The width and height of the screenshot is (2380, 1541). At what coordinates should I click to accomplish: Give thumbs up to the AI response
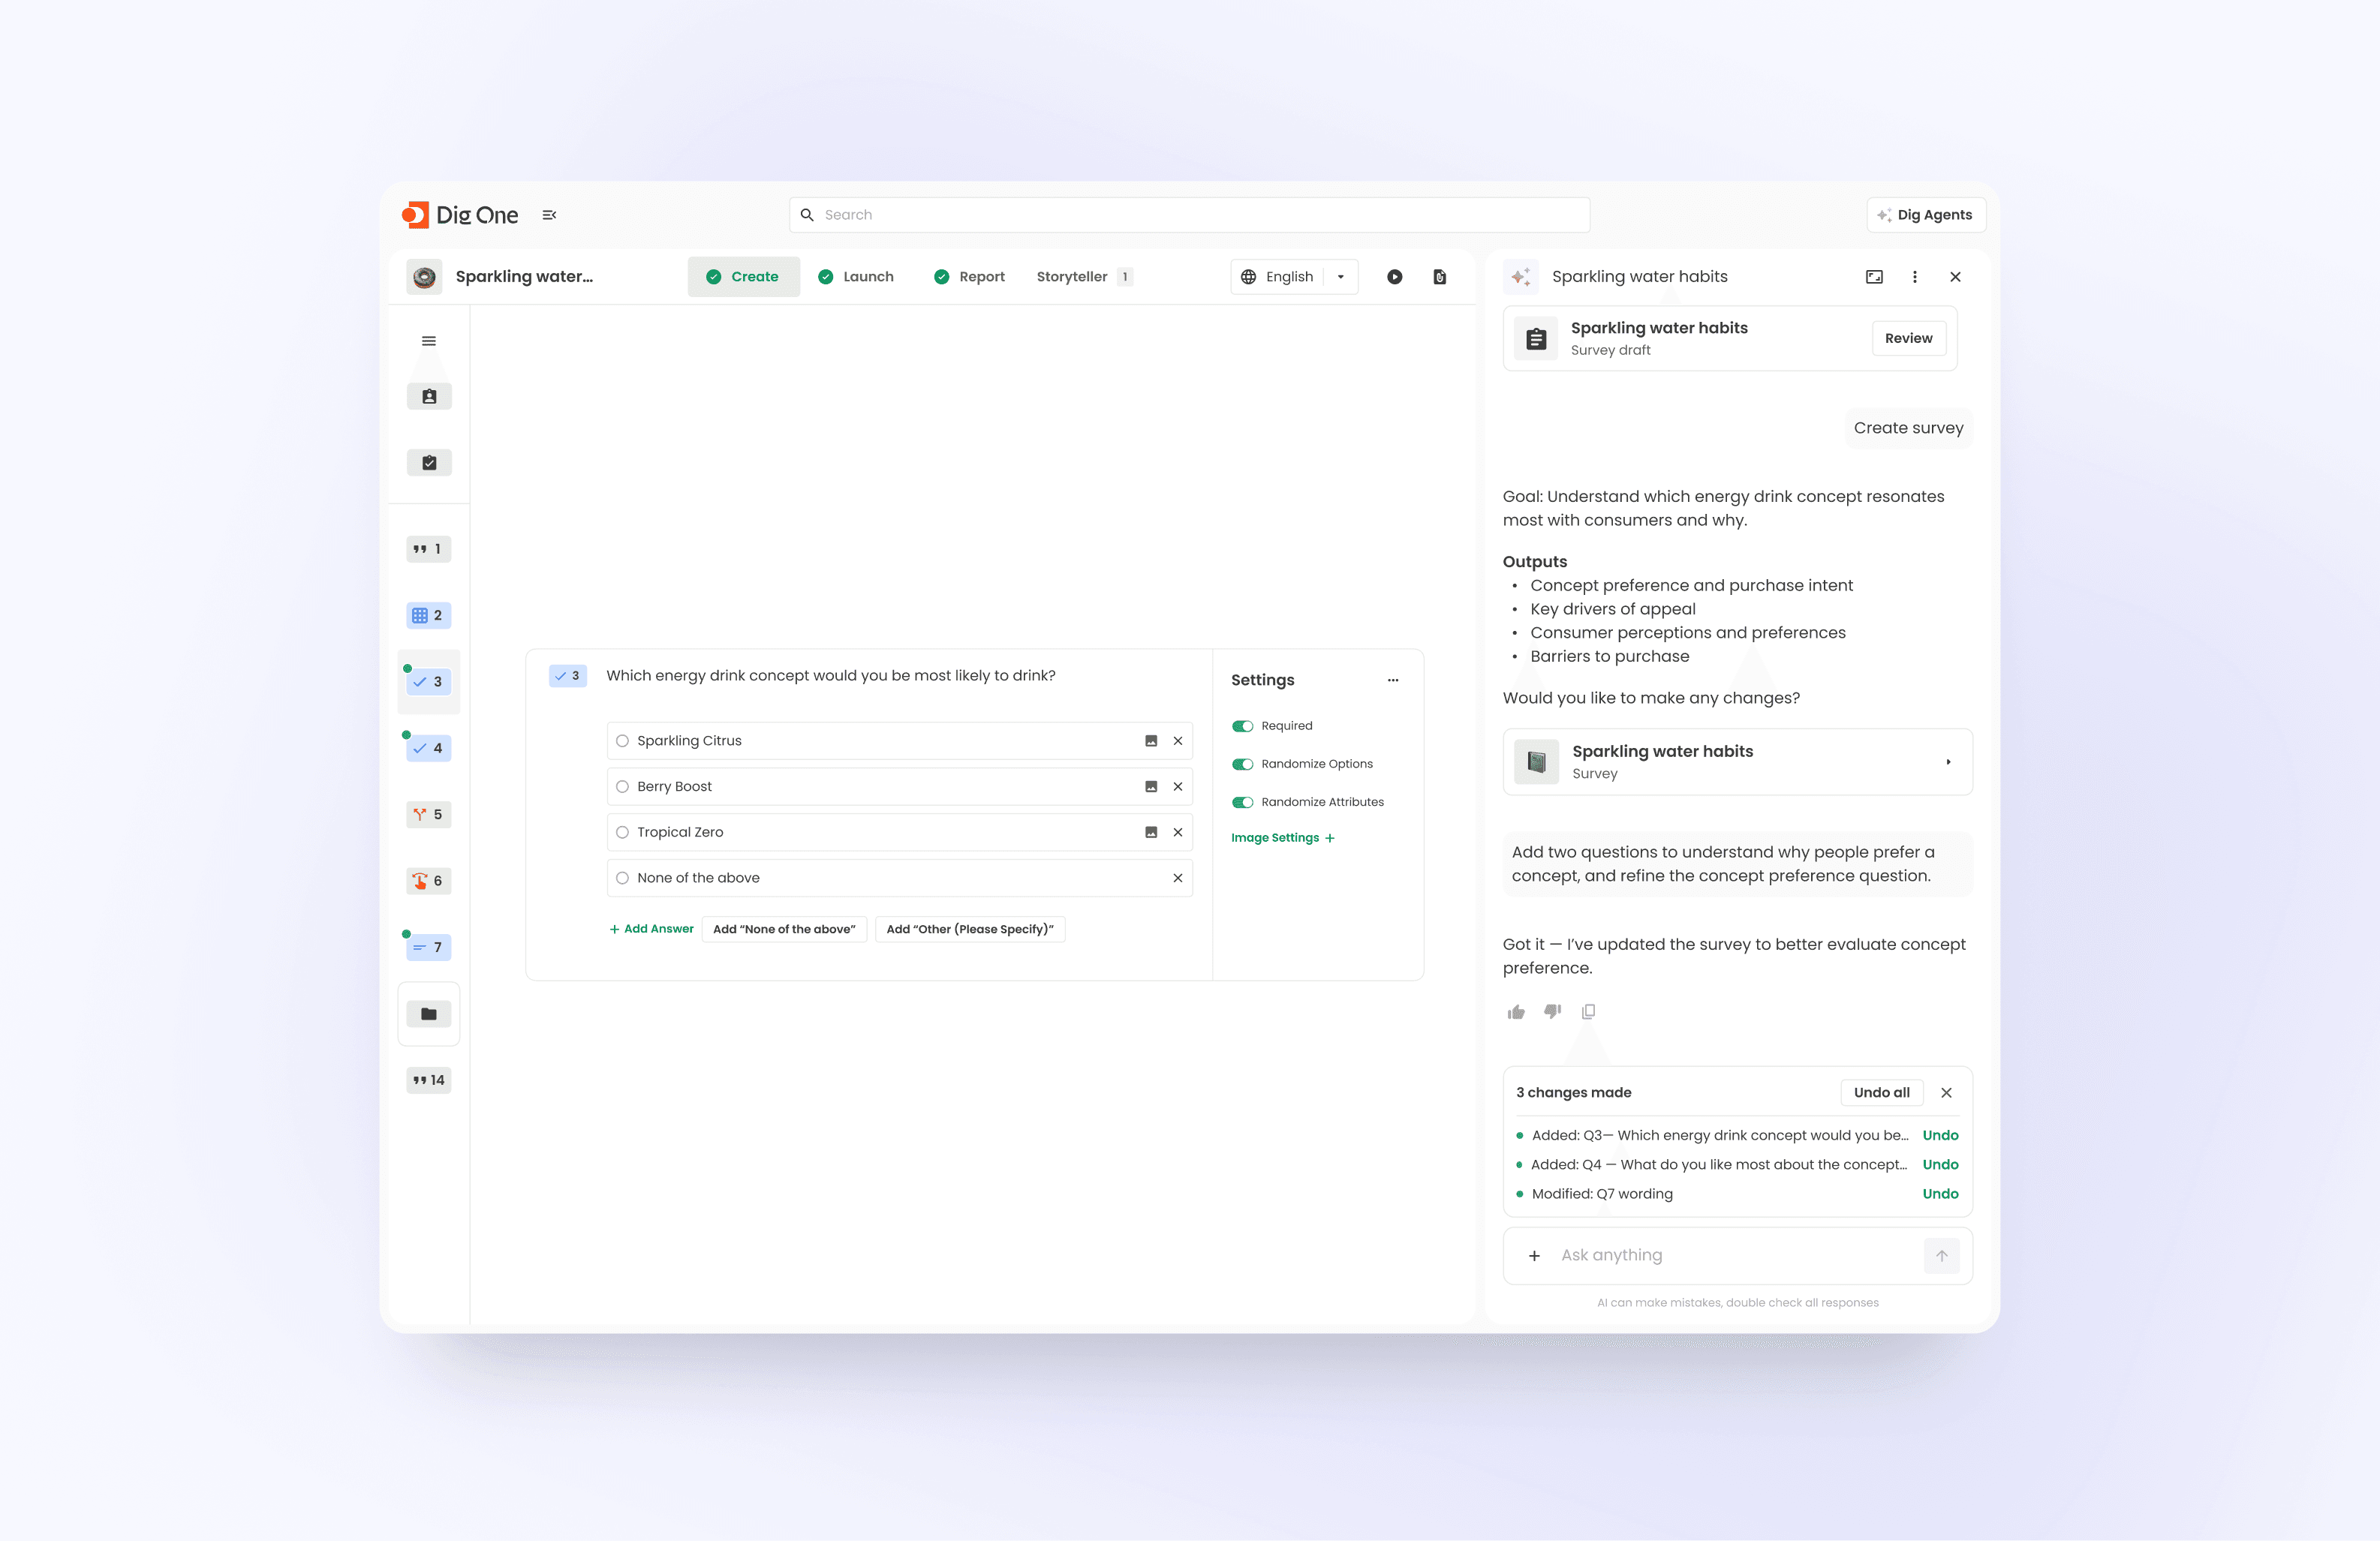tap(1516, 1012)
